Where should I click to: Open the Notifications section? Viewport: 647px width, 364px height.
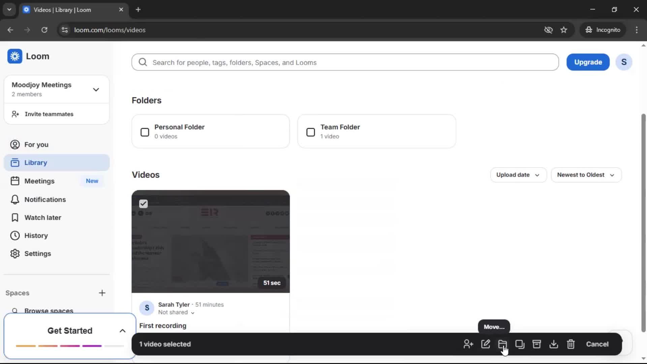tap(45, 200)
